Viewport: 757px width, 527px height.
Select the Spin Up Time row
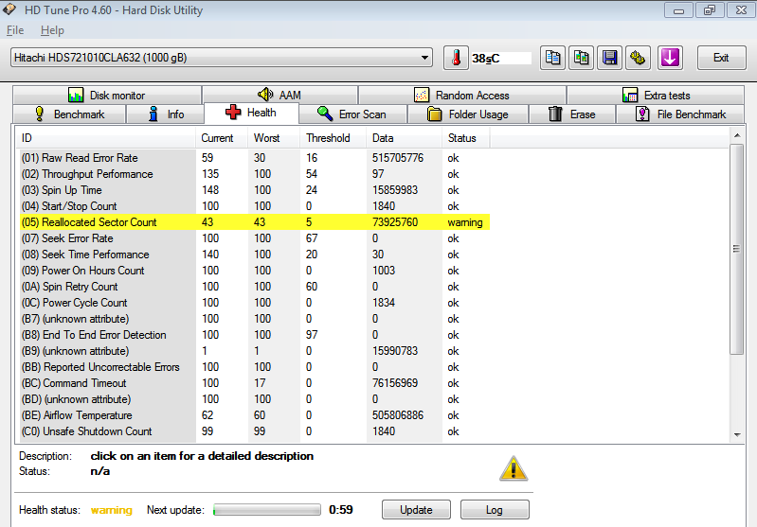(255, 190)
